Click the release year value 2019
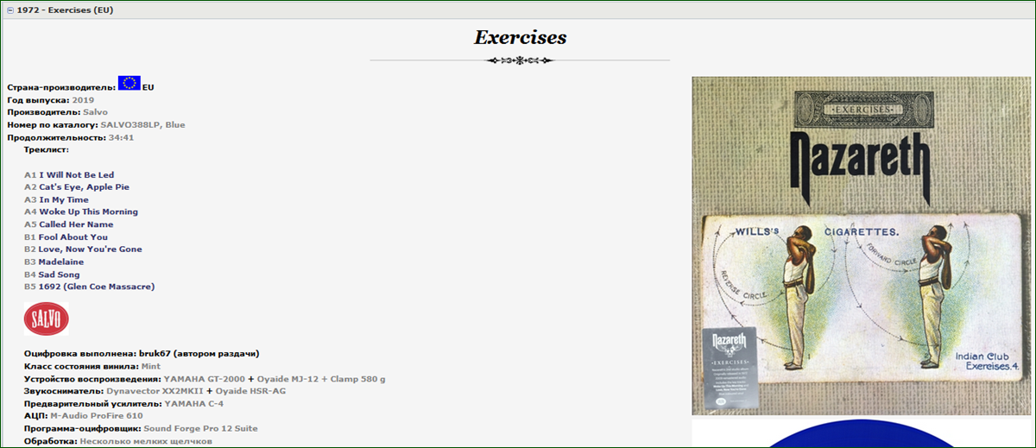 point(83,100)
